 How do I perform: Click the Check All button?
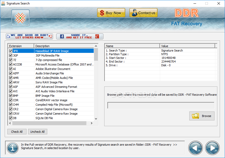17,131
